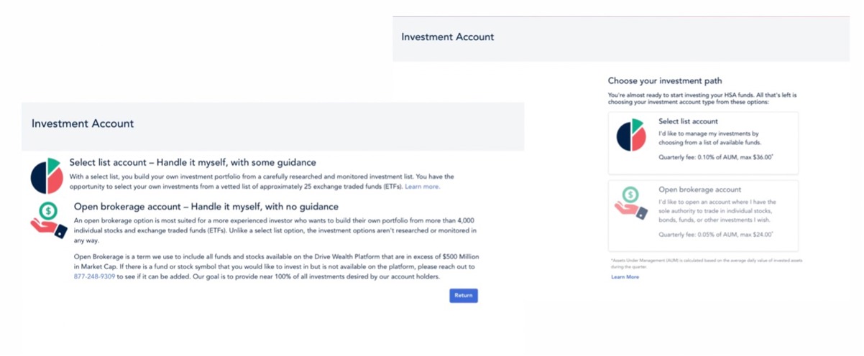Click the pie chart icon in the Select list account card
The height and width of the screenshot is (356, 864).
[x=631, y=136]
